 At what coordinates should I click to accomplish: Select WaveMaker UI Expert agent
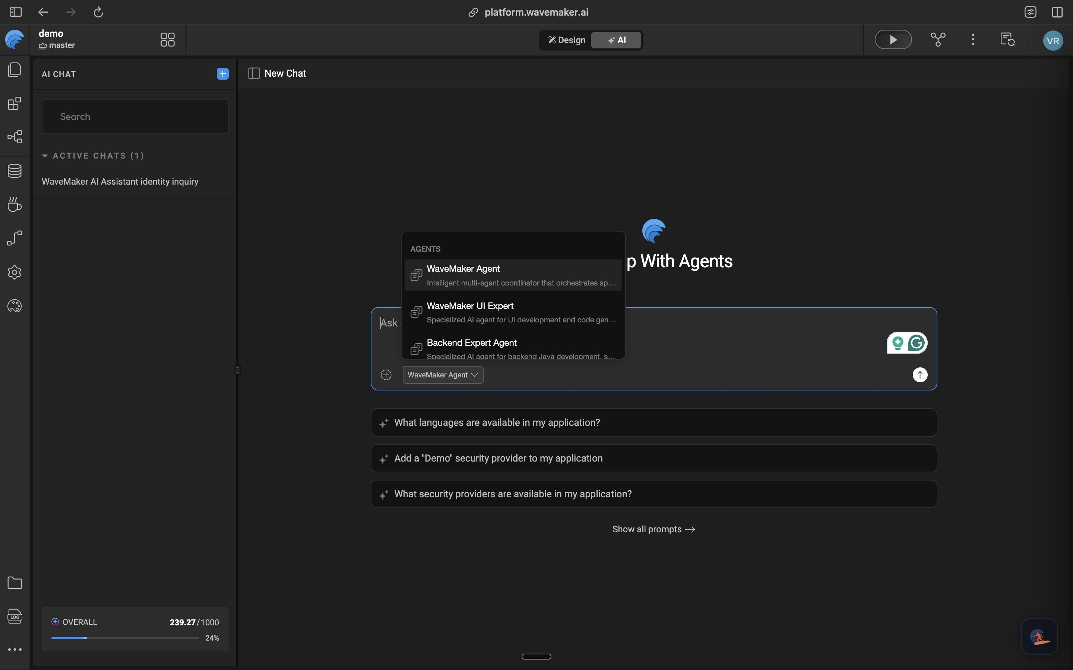(513, 312)
